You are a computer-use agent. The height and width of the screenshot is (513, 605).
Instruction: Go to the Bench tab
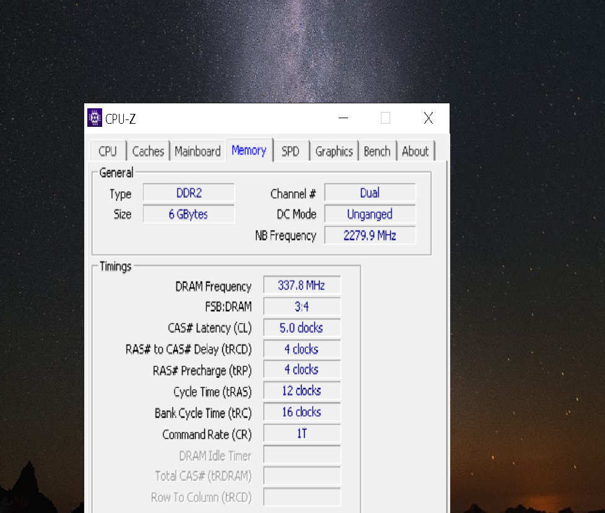click(x=377, y=151)
